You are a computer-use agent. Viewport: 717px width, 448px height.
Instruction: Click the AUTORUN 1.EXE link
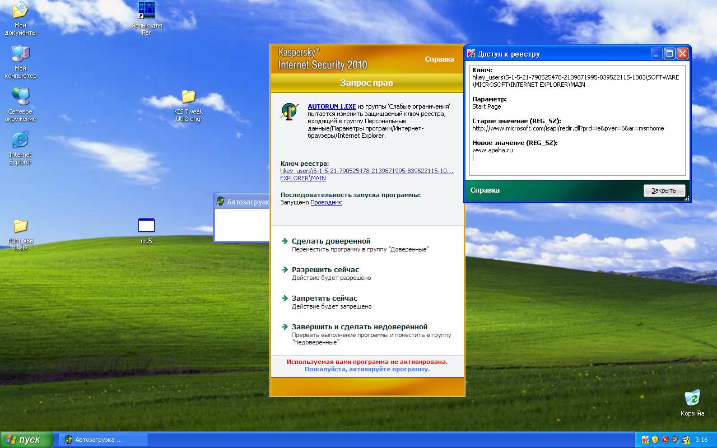[x=332, y=106]
